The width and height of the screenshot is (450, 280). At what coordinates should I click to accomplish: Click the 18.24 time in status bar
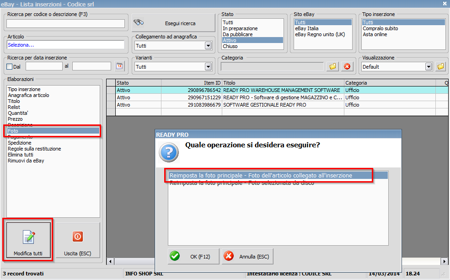412,274
